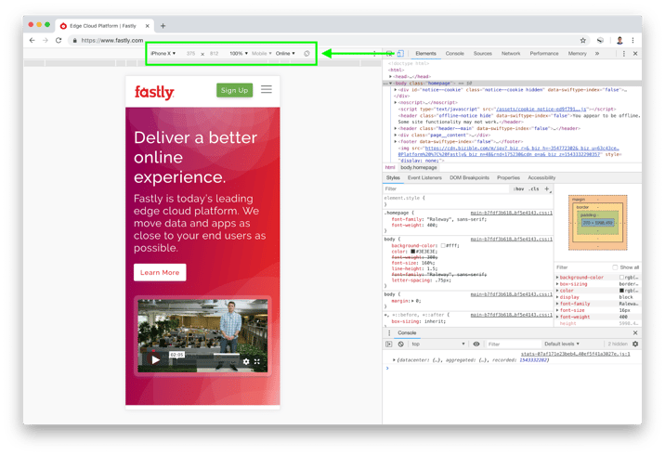Open the Sources tab
Viewport: 665px width, 455px height.
(x=483, y=54)
